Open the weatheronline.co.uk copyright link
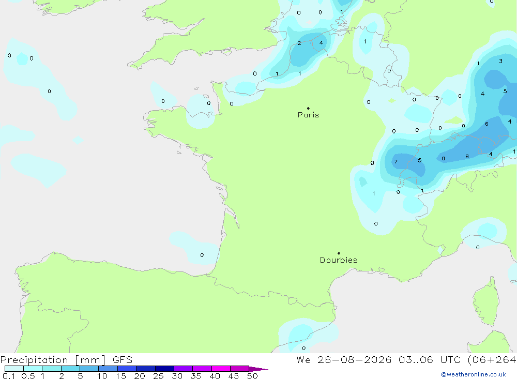Image resolution: width=517 pixels, height=379 pixels. click(x=474, y=374)
